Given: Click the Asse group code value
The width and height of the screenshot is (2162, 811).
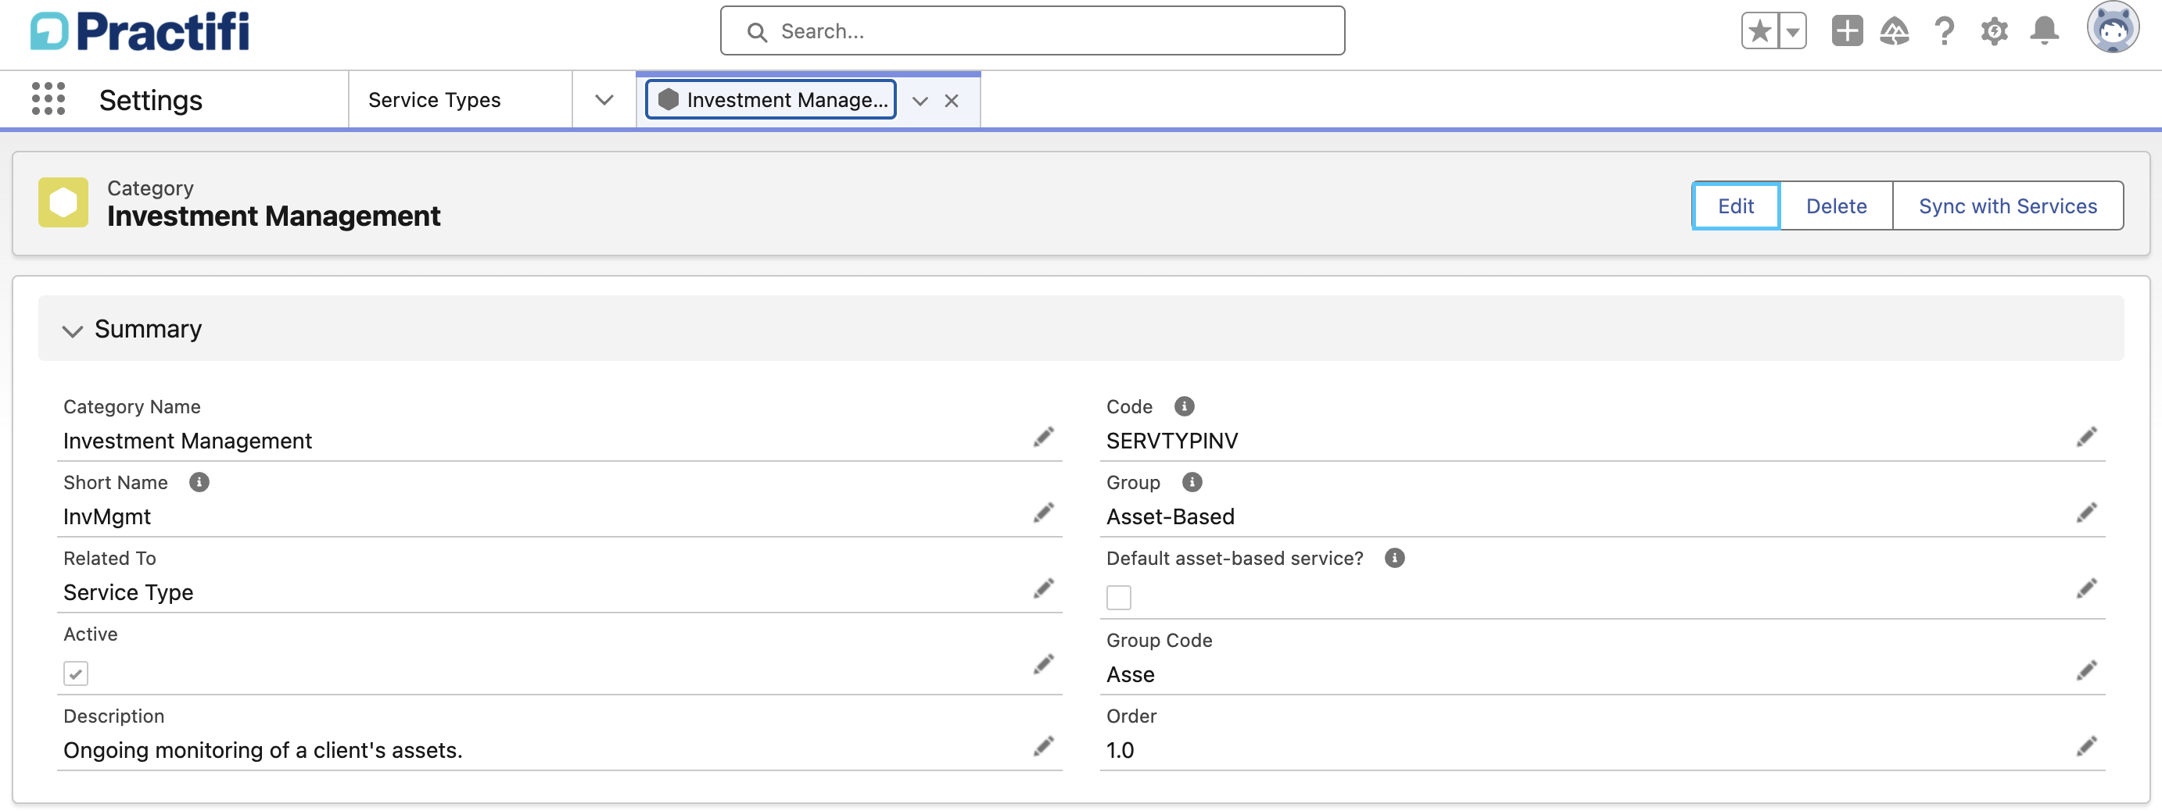Looking at the screenshot, I should pyautogui.click(x=1130, y=675).
